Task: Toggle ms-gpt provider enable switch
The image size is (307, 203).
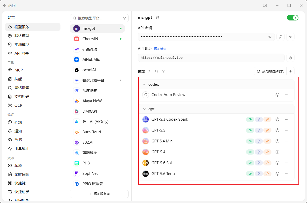Action: (x=292, y=18)
